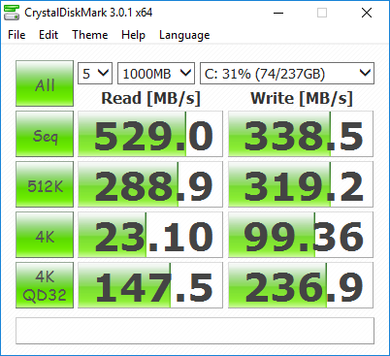This screenshot has width=390, height=356.
Task: Expand the test count dropdown showing 5
Action: [95, 74]
